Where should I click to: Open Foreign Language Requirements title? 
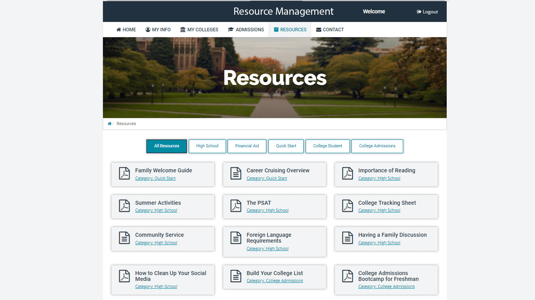coord(269,238)
